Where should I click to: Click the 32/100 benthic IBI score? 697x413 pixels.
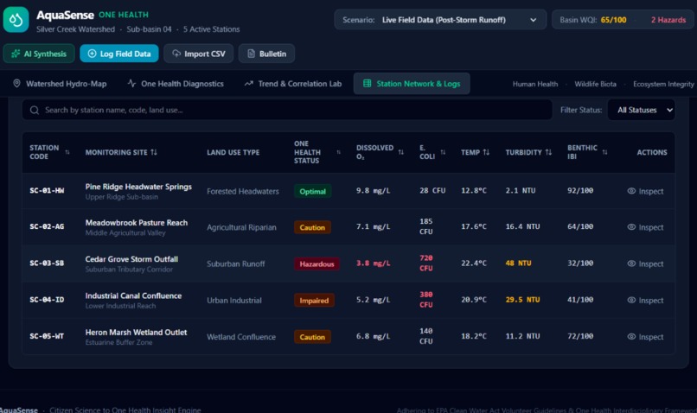[580, 263]
